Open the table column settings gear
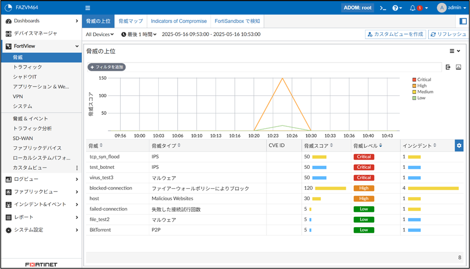The image size is (470, 269). pos(459,146)
